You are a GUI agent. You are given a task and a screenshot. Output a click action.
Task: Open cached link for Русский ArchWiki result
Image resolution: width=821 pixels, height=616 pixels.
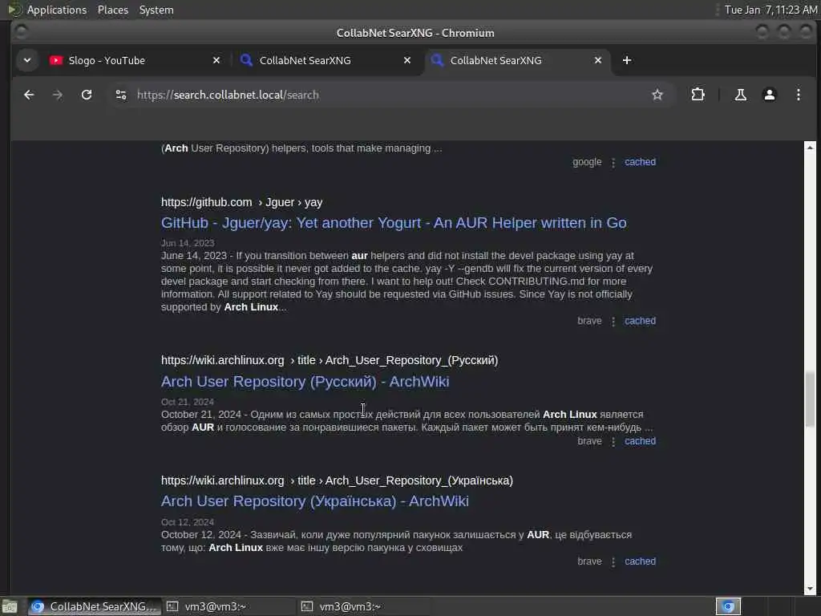(640, 441)
